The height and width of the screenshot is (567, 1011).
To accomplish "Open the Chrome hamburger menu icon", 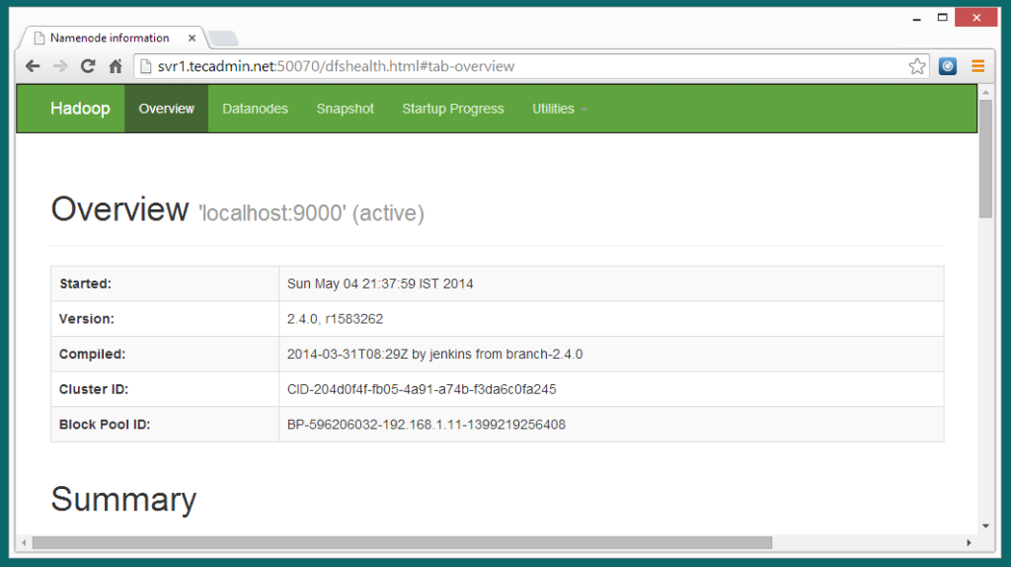I will 977,66.
